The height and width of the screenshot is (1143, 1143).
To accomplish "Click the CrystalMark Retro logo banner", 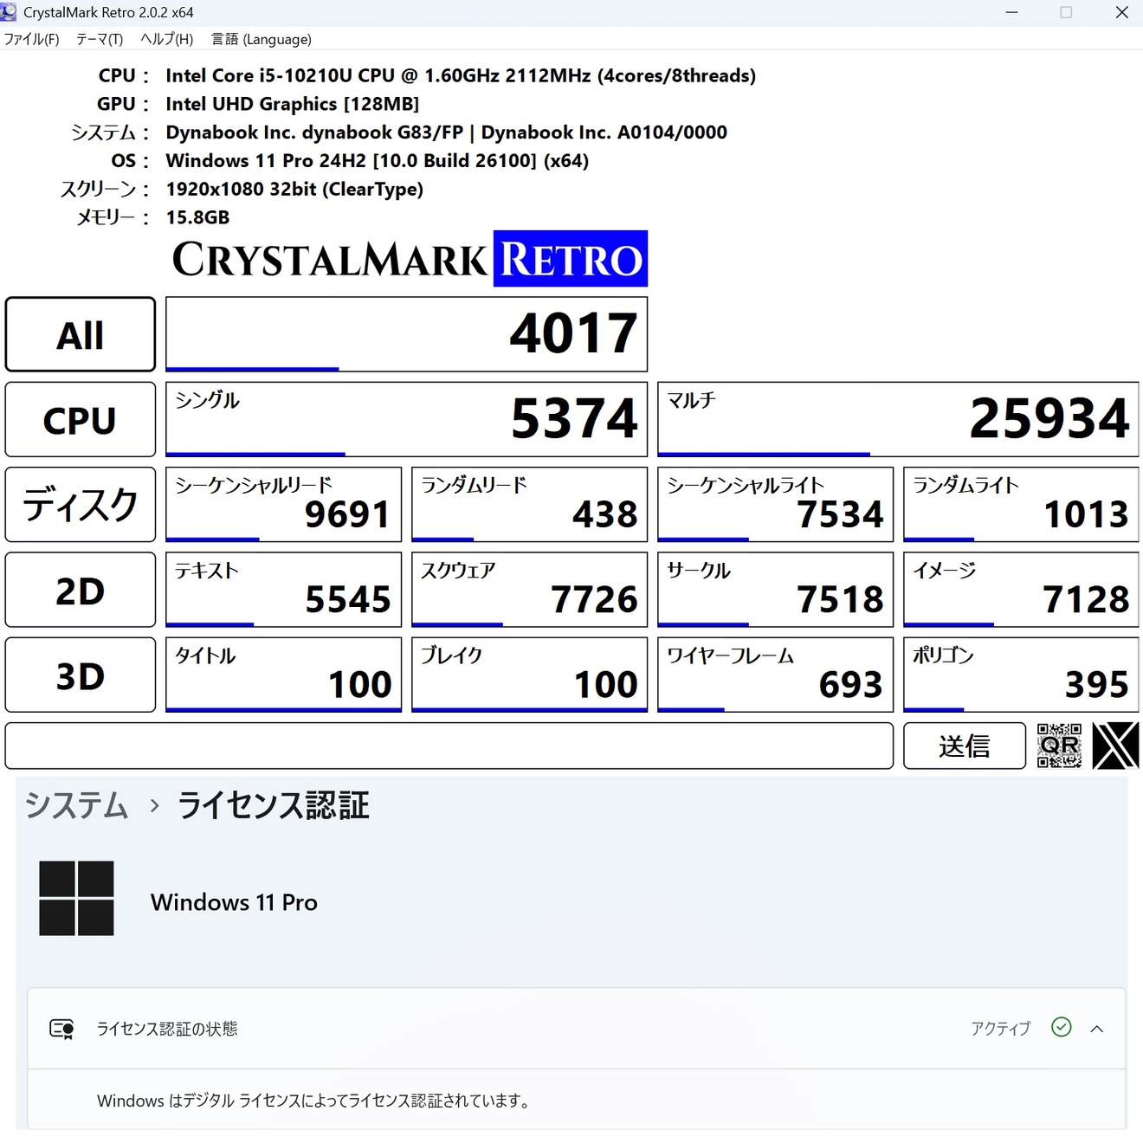I will click(x=410, y=258).
